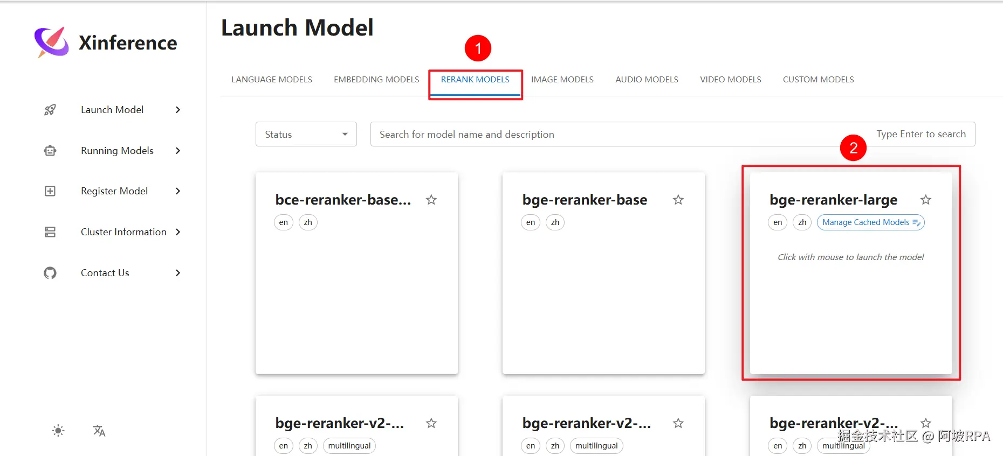Click the zh tag on bge-reranker-base
The width and height of the screenshot is (1003, 456).
coord(555,222)
